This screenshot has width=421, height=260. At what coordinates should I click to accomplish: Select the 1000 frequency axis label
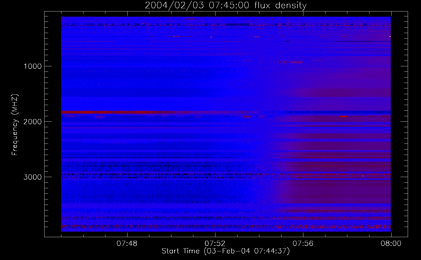[x=33, y=66]
